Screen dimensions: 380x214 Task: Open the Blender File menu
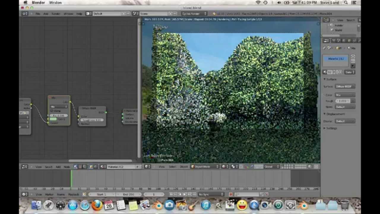(x=38, y=14)
